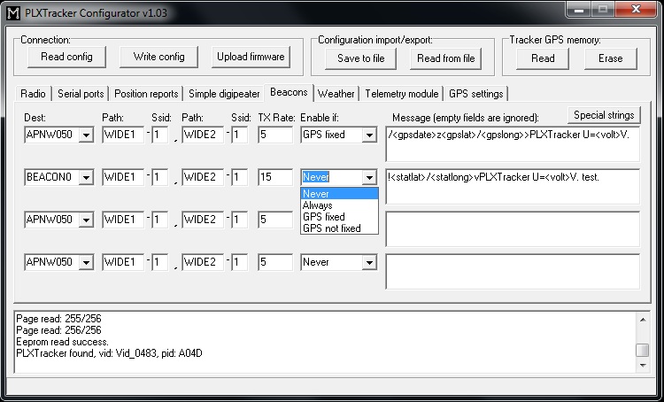Click the PLXTracker app icon in title bar

pyautogui.click(x=13, y=13)
